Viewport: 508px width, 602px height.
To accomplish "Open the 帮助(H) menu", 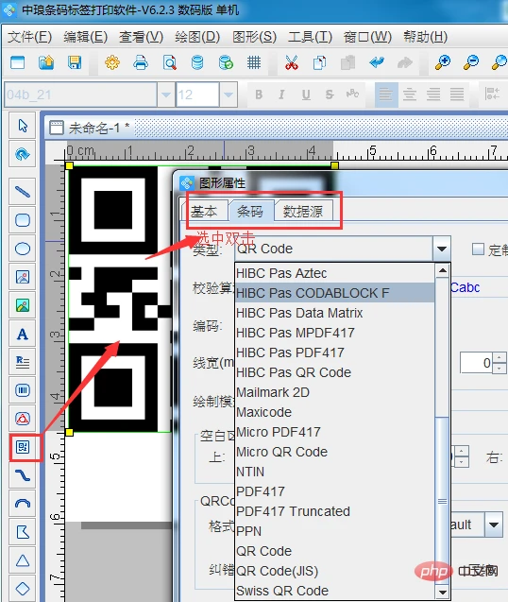I will (426, 37).
